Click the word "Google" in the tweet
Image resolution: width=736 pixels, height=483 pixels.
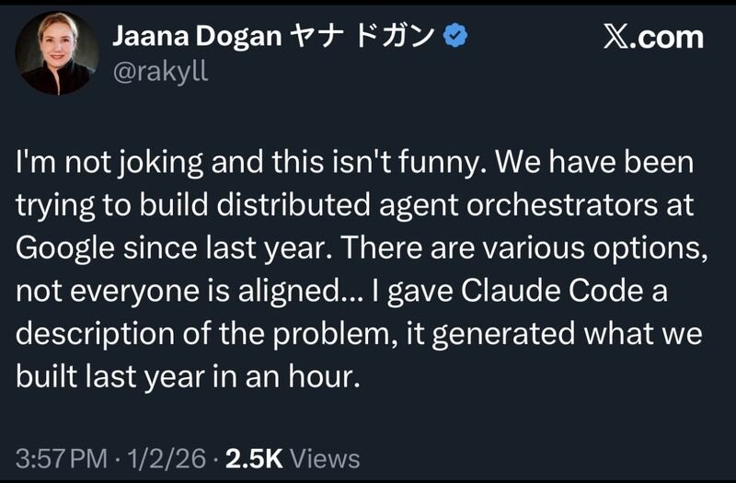(64, 248)
